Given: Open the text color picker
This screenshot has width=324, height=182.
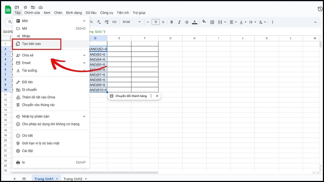Looking at the screenshot, I should tap(194, 22).
